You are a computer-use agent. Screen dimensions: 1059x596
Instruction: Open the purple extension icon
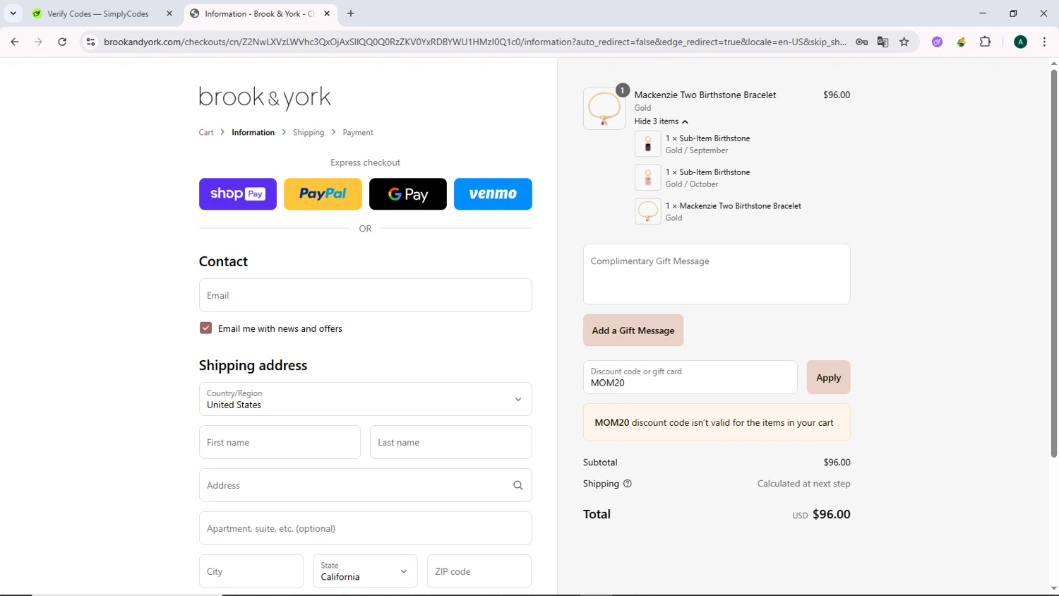[937, 42]
